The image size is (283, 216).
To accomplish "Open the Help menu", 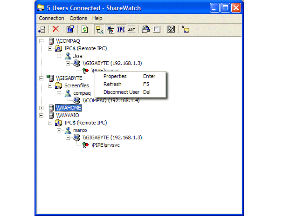I will 97,18.
